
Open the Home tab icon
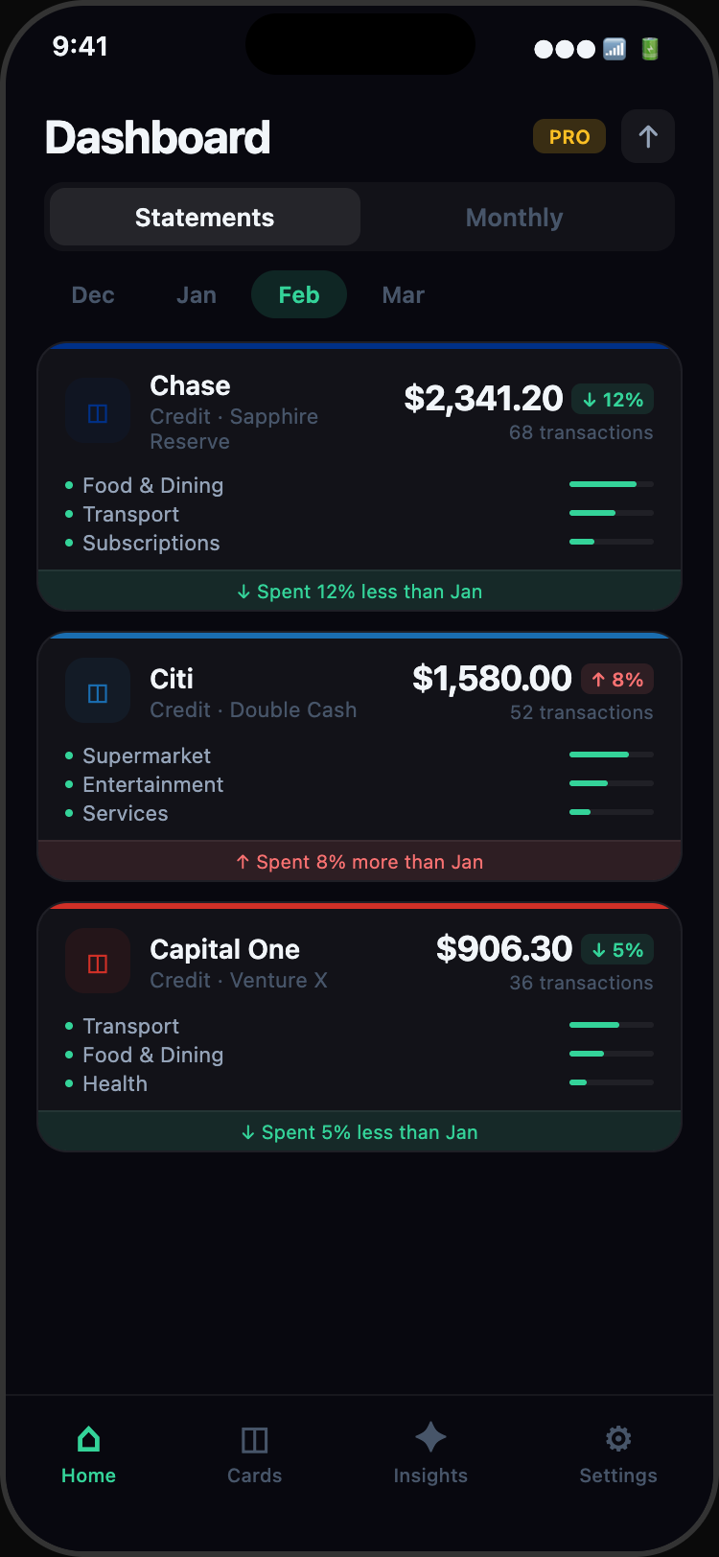click(88, 1439)
